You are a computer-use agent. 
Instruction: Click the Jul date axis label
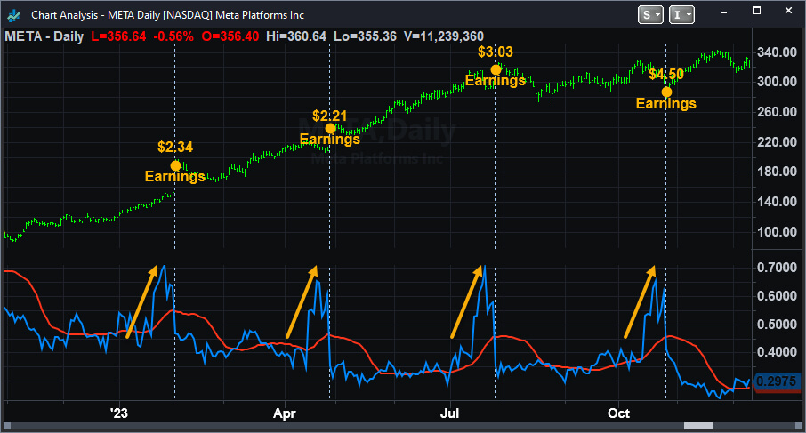[x=450, y=413]
